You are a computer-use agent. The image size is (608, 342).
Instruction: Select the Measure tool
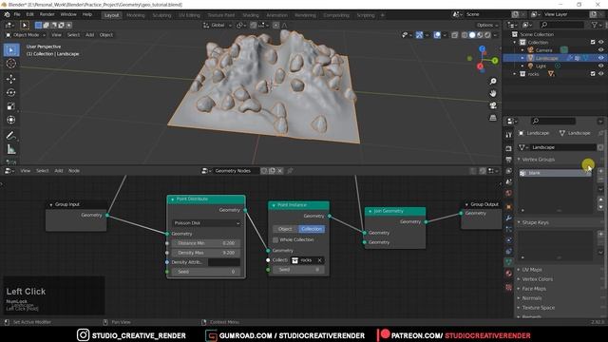click(11, 149)
